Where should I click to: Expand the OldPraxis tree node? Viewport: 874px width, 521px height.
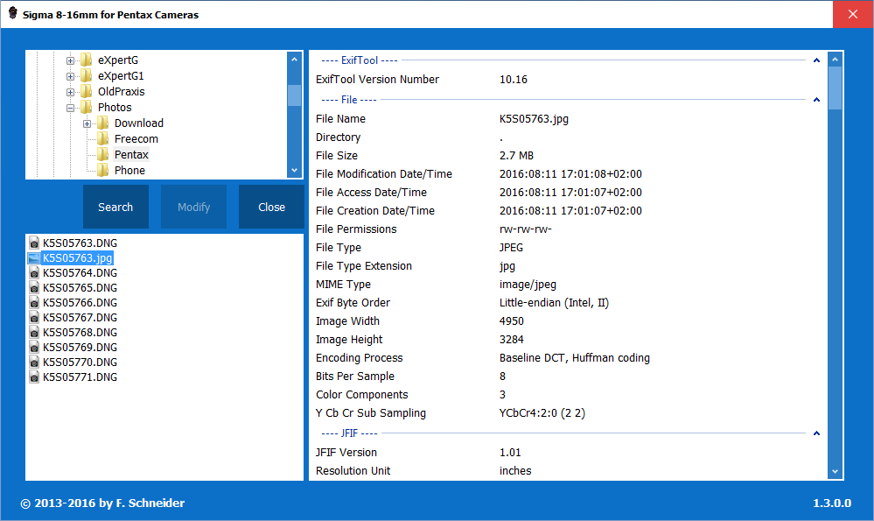[70, 92]
